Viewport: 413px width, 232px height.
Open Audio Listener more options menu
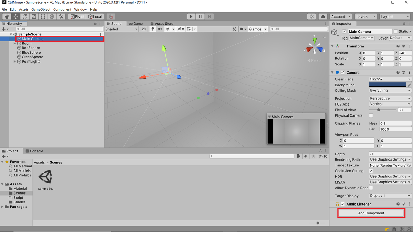pyautogui.click(x=409, y=204)
